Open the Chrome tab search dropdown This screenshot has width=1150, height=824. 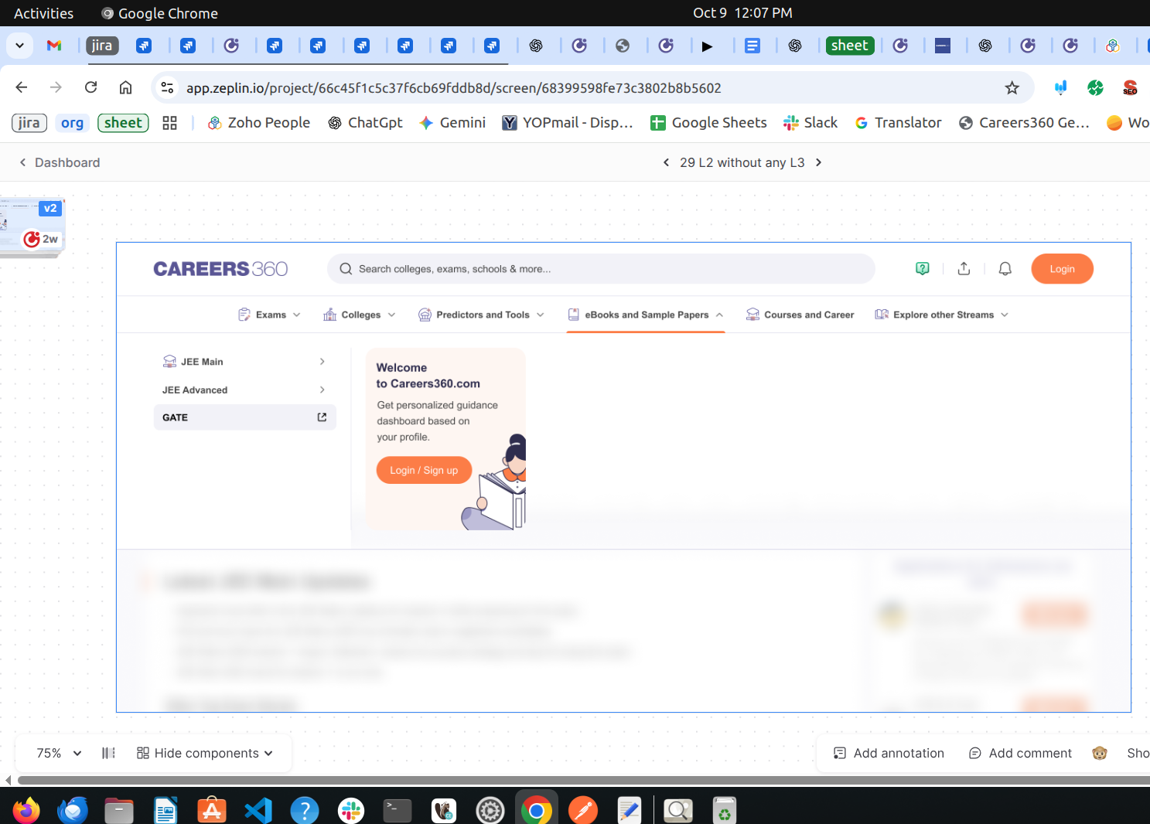pos(19,46)
